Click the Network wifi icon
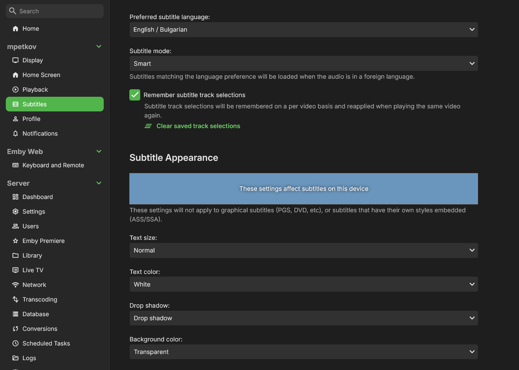Image resolution: width=519 pixels, height=370 pixels. click(15, 285)
